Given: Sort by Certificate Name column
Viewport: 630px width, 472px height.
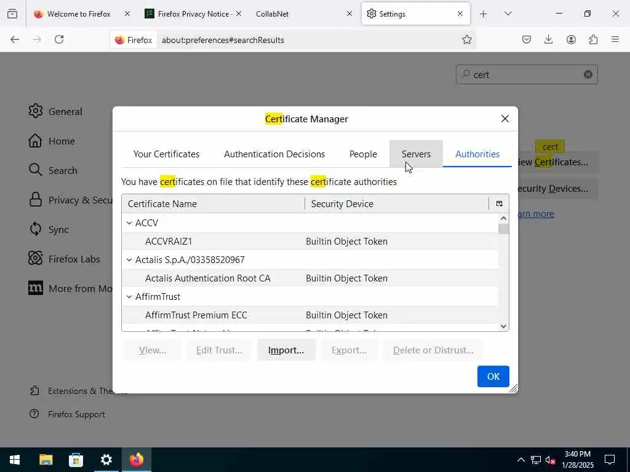Looking at the screenshot, I should 213,203.
